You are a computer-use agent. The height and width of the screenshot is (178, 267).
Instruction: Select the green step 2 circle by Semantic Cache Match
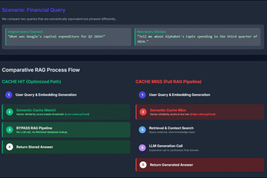point(9,112)
